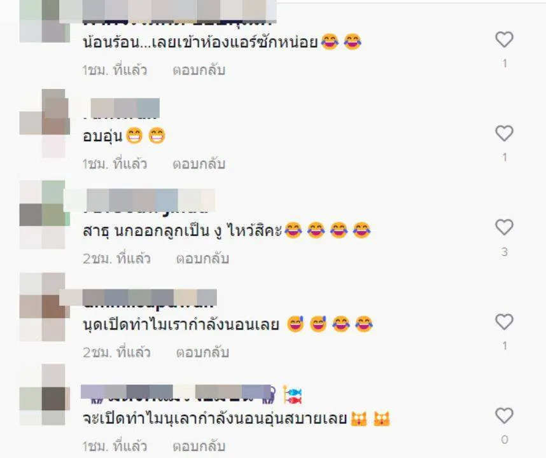Open avatar of the last commenter
The height and width of the screenshot is (458, 546).
44,395
